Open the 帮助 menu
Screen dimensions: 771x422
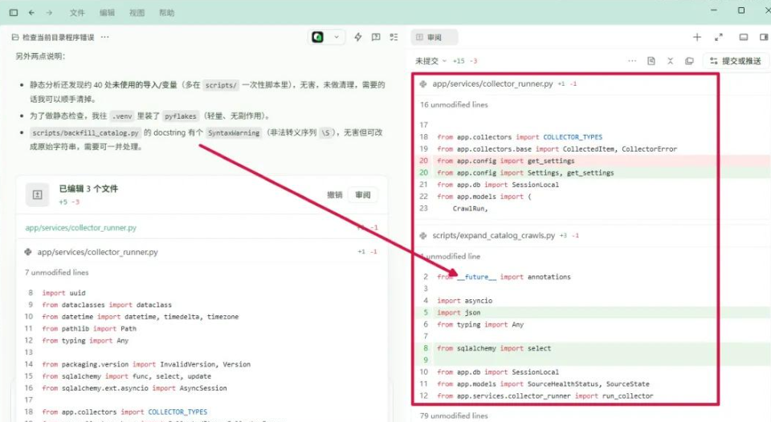click(167, 13)
